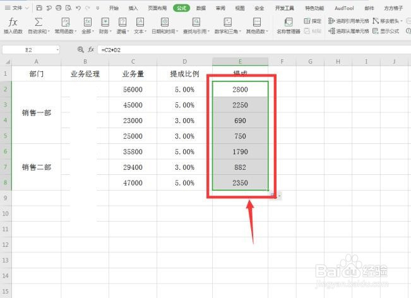Click the AutoSum sigma icon
The height and width of the screenshot is (298, 411).
(39, 22)
